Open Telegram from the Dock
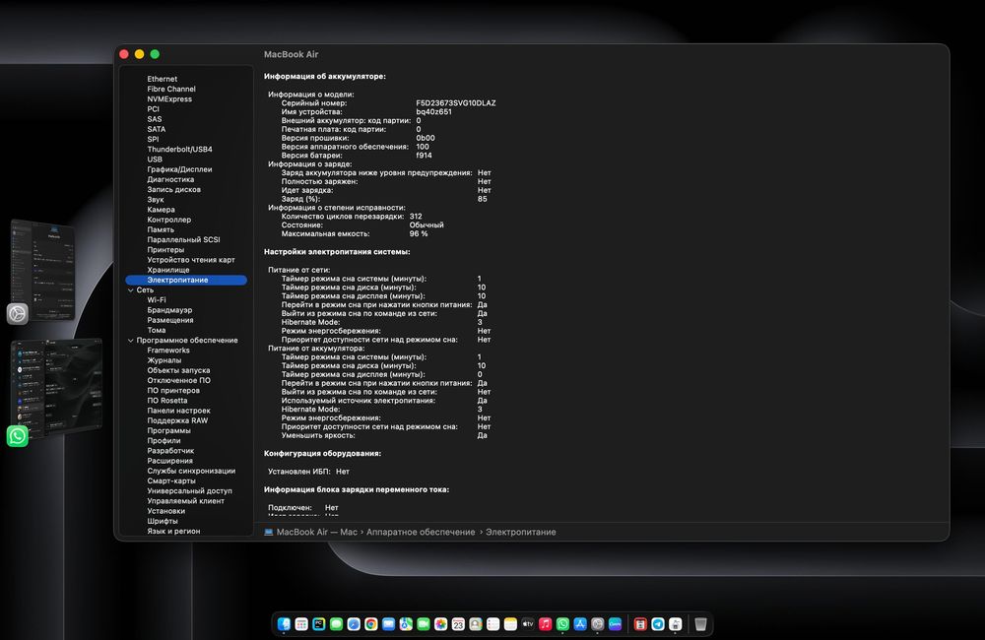This screenshot has width=985, height=640. click(658, 623)
